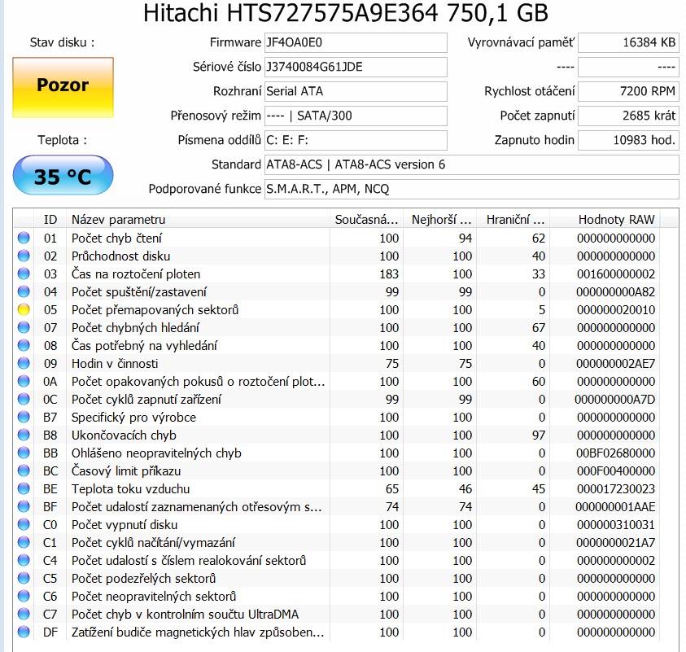The image size is (686, 652).
Task: Click the yellow warning icon of row 05
Action: click(x=24, y=310)
